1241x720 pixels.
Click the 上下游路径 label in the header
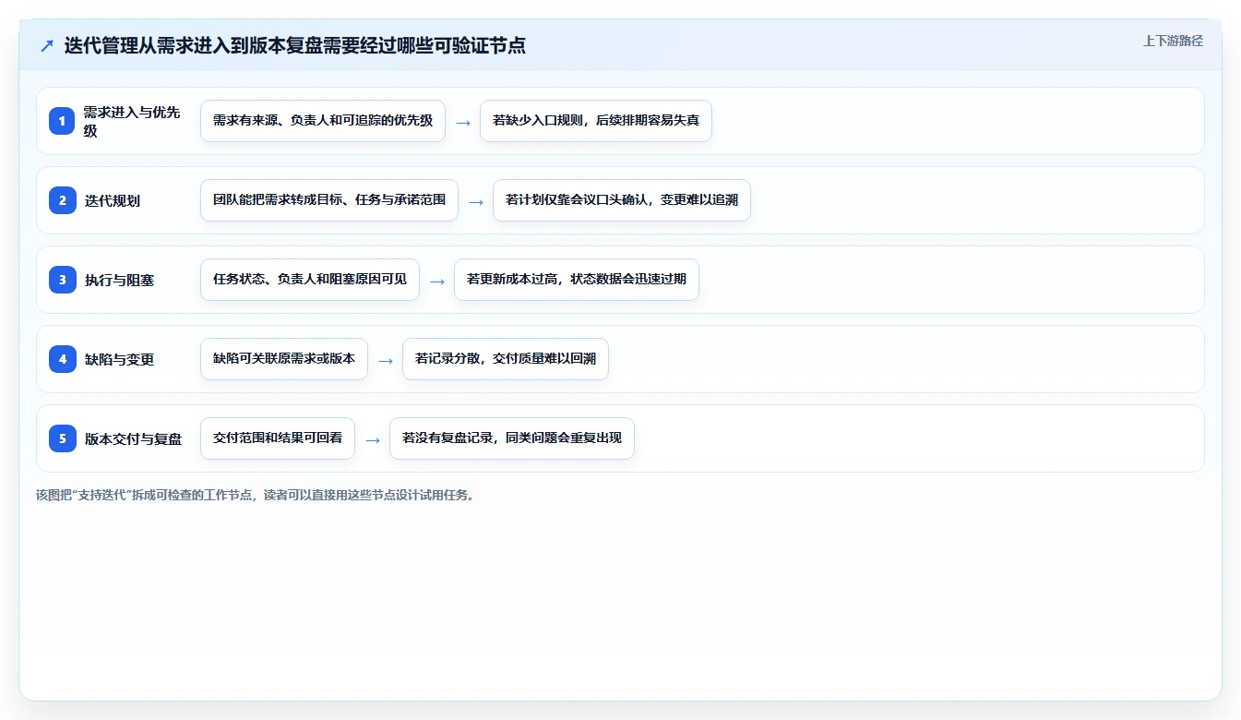(x=1173, y=41)
